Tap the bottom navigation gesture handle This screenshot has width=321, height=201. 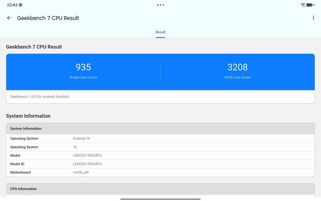click(160, 199)
